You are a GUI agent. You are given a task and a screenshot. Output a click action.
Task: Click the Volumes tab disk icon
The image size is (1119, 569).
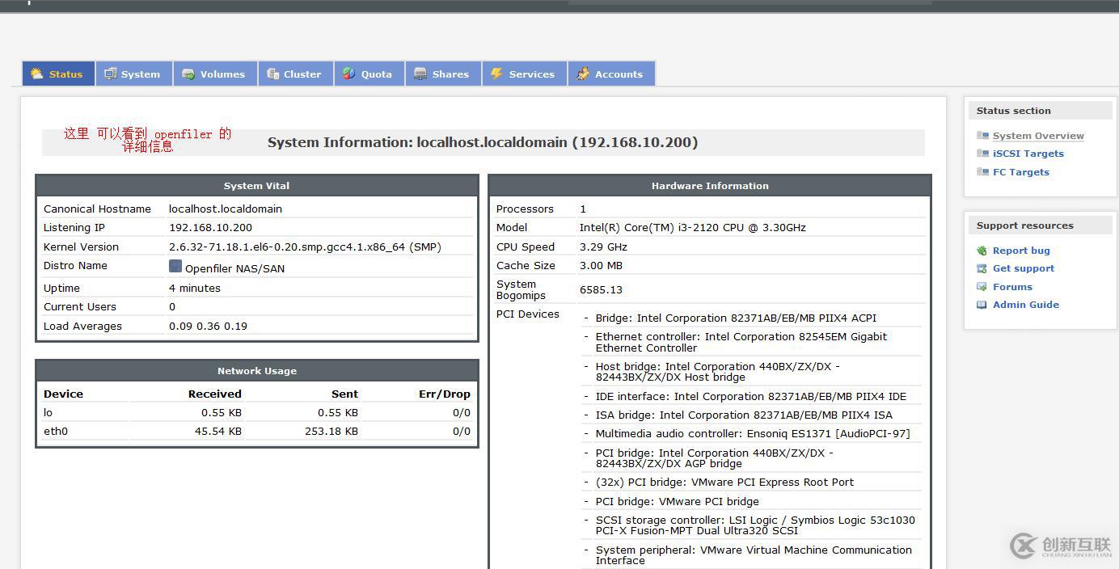tap(188, 74)
